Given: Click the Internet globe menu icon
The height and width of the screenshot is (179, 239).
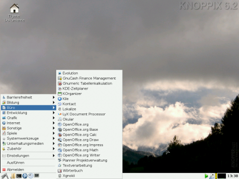Looking at the screenshot, I should [x=4, y=123].
